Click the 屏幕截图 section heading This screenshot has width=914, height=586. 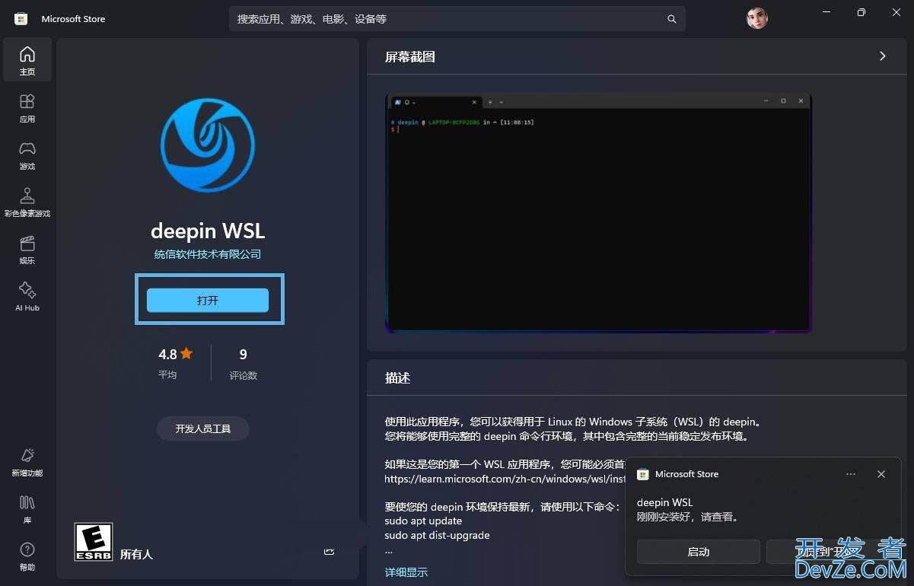410,57
